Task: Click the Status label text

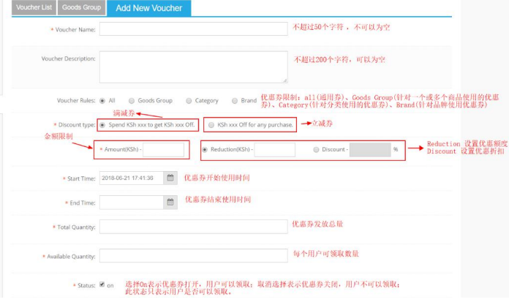Action: (x=86, y=285)
